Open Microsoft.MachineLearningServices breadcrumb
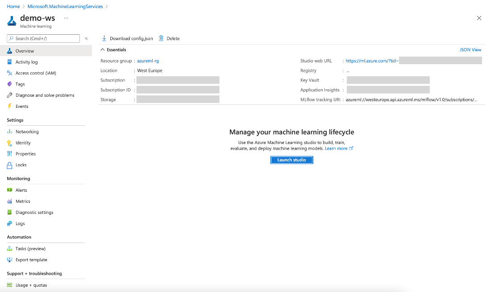This screenshot has height=292, width=491. (65, 6)
